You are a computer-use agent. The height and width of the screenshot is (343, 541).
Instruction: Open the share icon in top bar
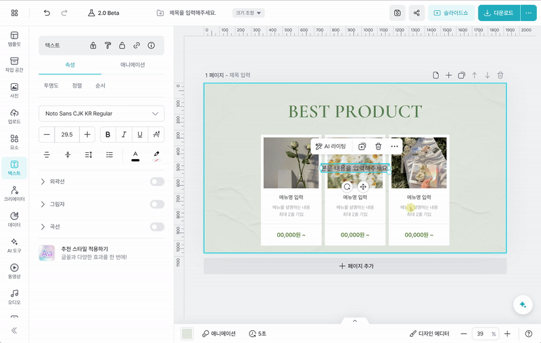417,13
